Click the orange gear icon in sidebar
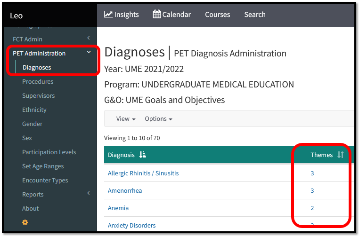Screen dimensions: 359x236 25,222
